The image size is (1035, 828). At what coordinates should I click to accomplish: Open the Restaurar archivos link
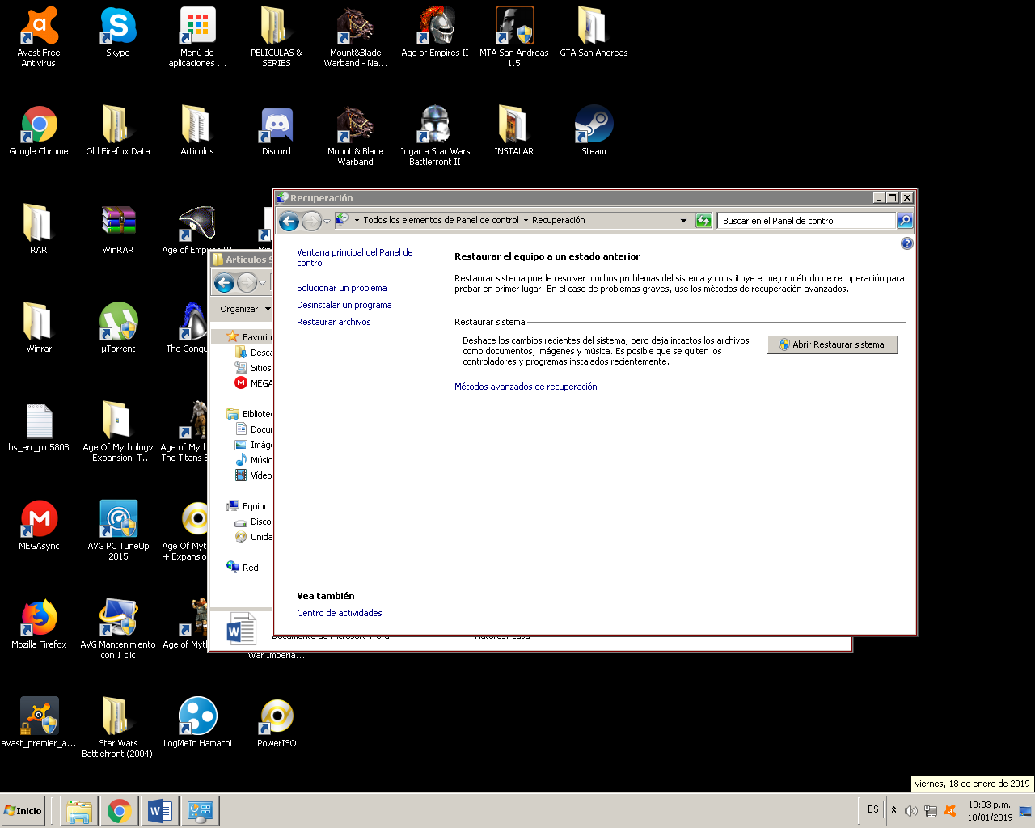point(333,322)
